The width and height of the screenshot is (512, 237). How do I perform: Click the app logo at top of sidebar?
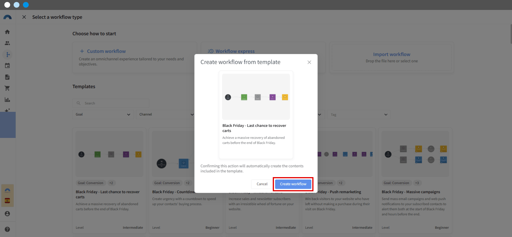7,17
